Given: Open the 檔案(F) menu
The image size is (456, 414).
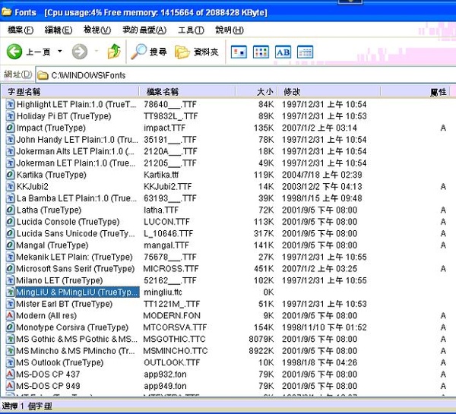Looking at the screenshot, I should pyautogui.click(x=21, y=30).
